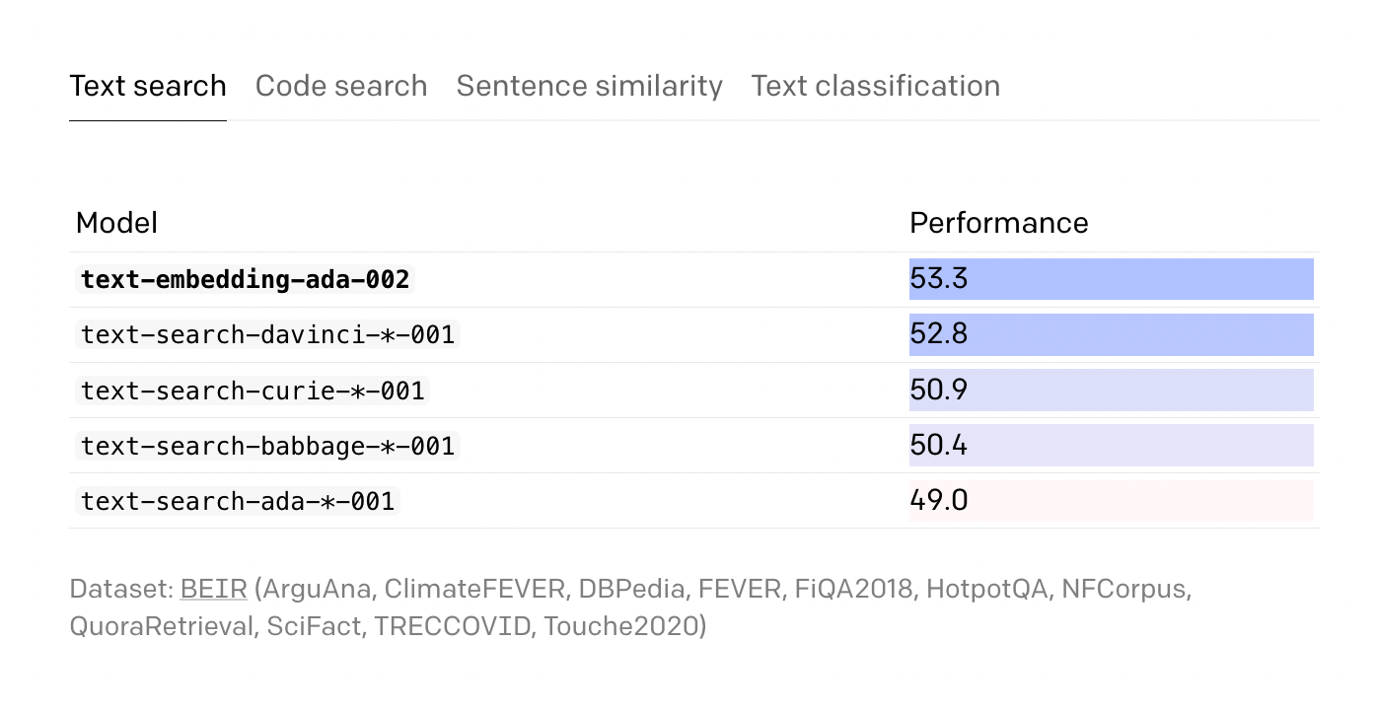Click the text-embedding-ada-002 model name
This screenshot has width=1375, height=712.
point(245,279)
